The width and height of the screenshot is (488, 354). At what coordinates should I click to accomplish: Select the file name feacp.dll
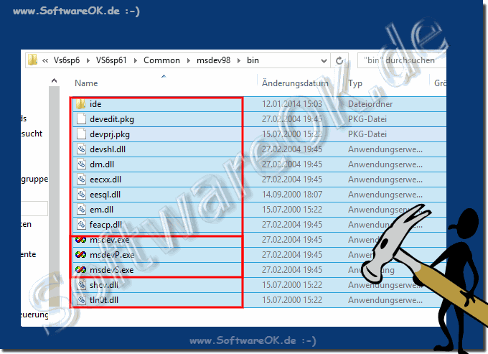click(105, 225)
